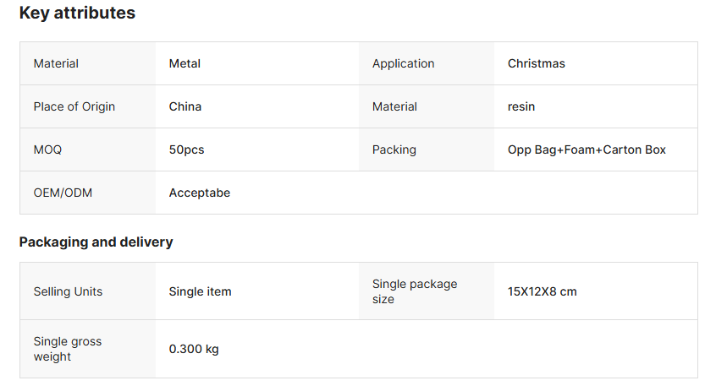Select the Single item value

coord(200,291)
